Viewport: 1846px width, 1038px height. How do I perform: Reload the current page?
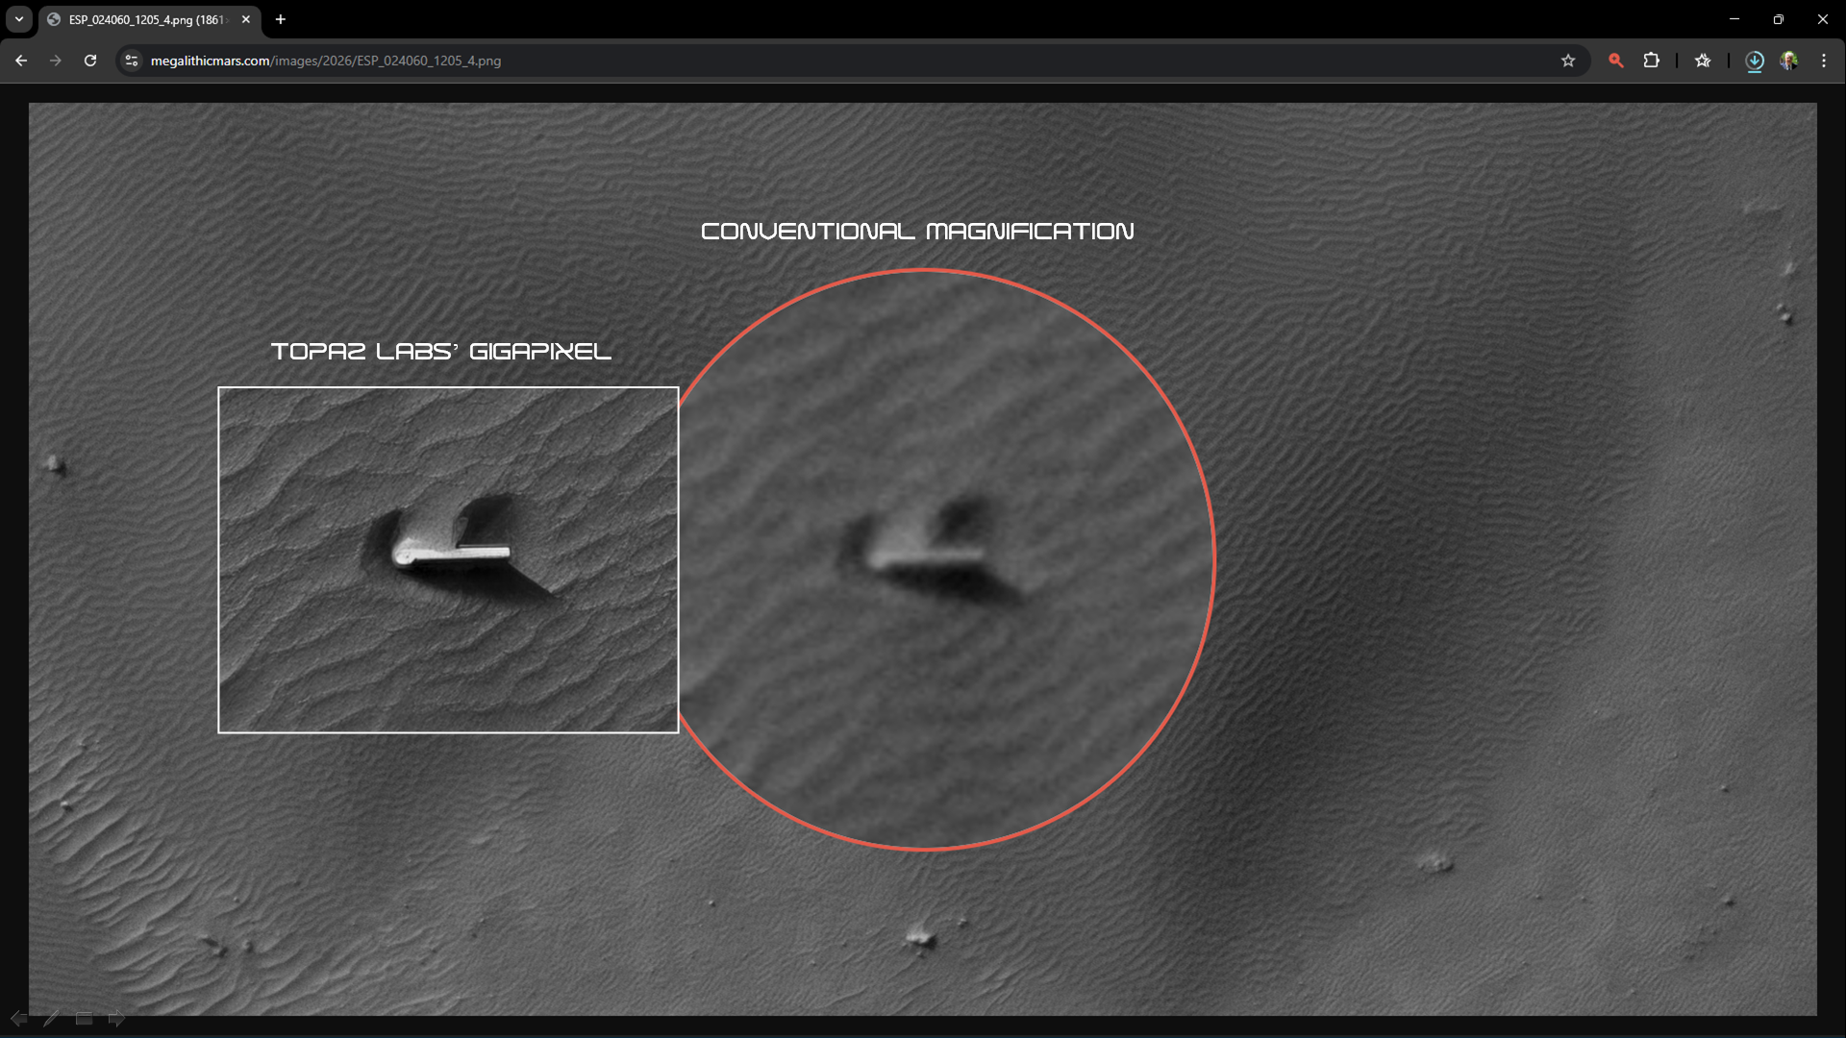coord(90,61)
